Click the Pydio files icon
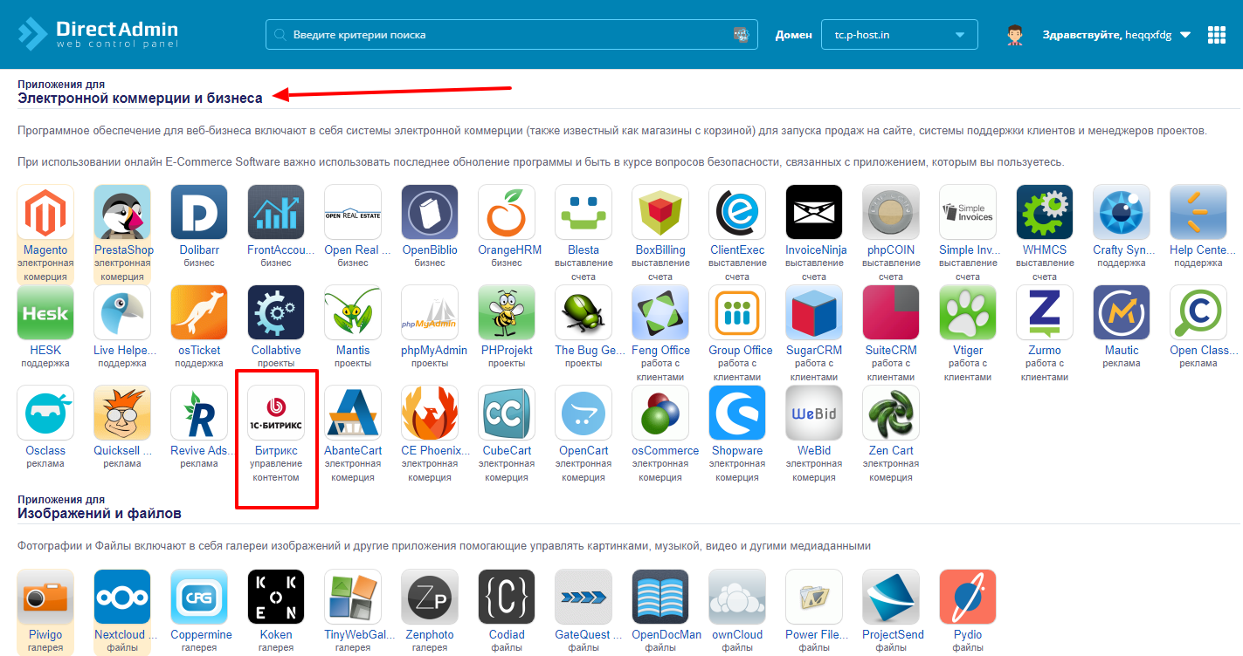Image resolution: width=1243 pixels, height=656 pixels. click(x=968, y=598)
